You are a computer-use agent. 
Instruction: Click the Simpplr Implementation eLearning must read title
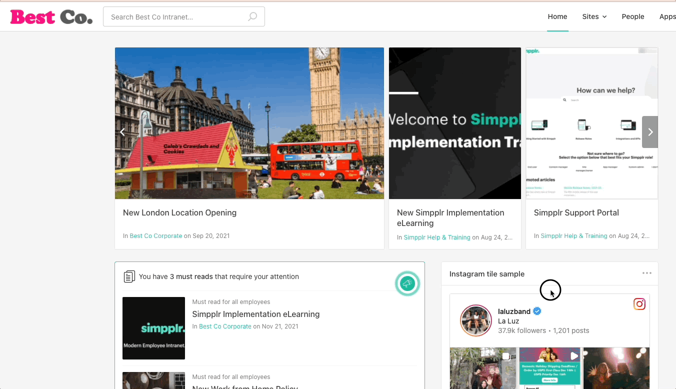[255, 314]
